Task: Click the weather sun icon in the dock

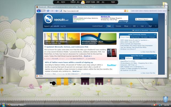Action: pos(83,2)
